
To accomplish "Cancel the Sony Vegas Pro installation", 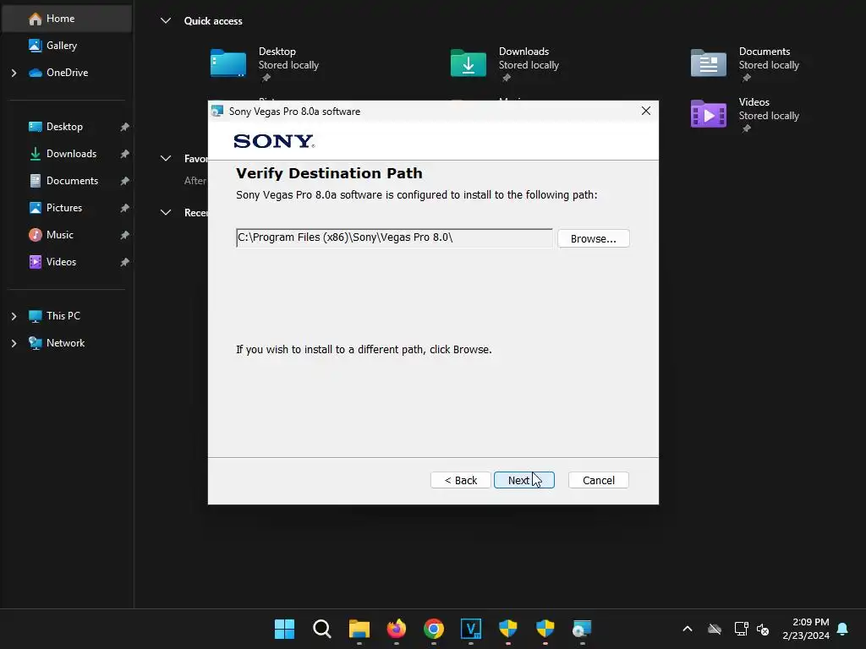I will 599,480.
